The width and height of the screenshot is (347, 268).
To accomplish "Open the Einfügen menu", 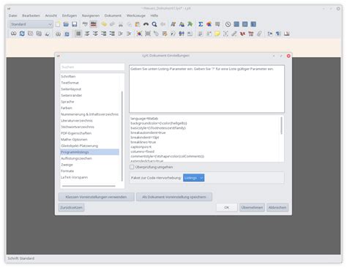I will (x=70, y=15).
